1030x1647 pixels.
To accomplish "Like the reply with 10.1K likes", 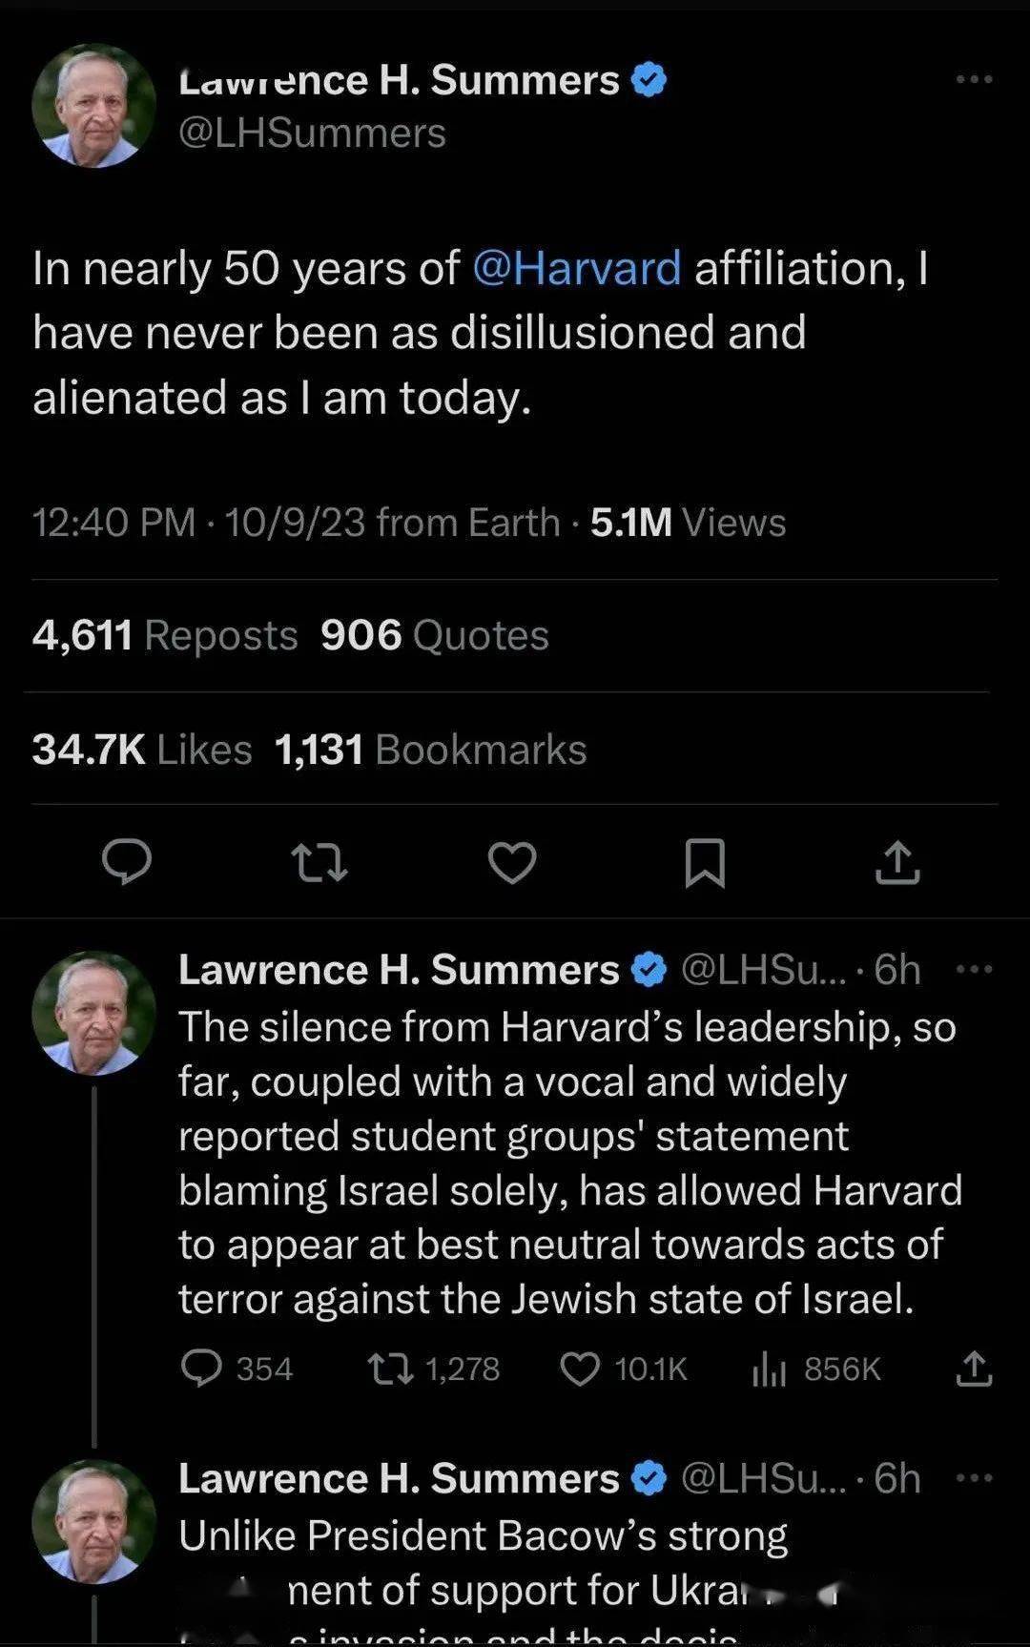I will pyautogui.click(x=580, y=1369).
